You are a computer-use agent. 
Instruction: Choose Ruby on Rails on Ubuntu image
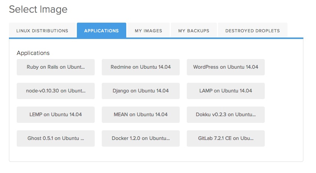click(x=56, y=67)
